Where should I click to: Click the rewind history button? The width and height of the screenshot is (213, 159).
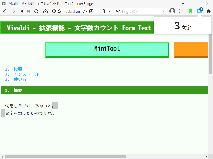pyautogui.click(x=22, y=11)
